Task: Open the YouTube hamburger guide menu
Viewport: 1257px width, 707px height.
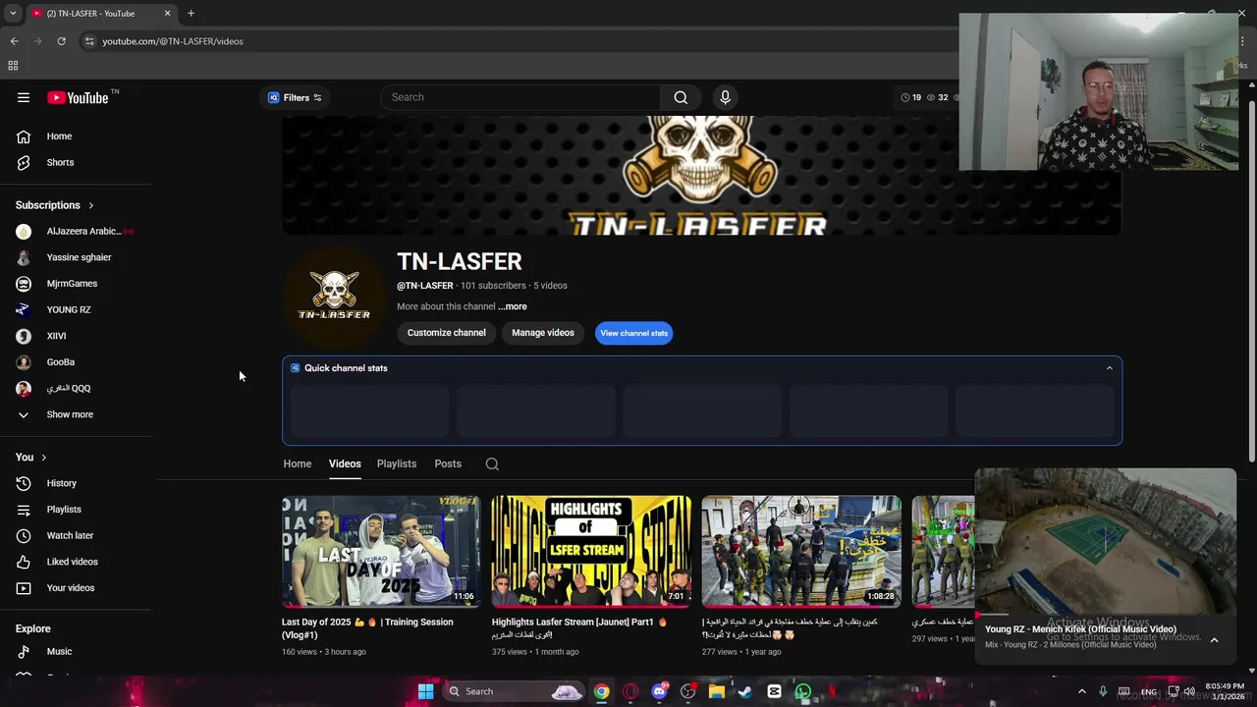Action: [24, 97]
